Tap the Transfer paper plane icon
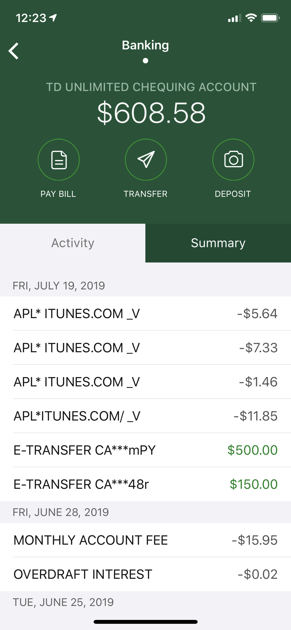This screenshot has width=291, height=630. pos(146,160)
